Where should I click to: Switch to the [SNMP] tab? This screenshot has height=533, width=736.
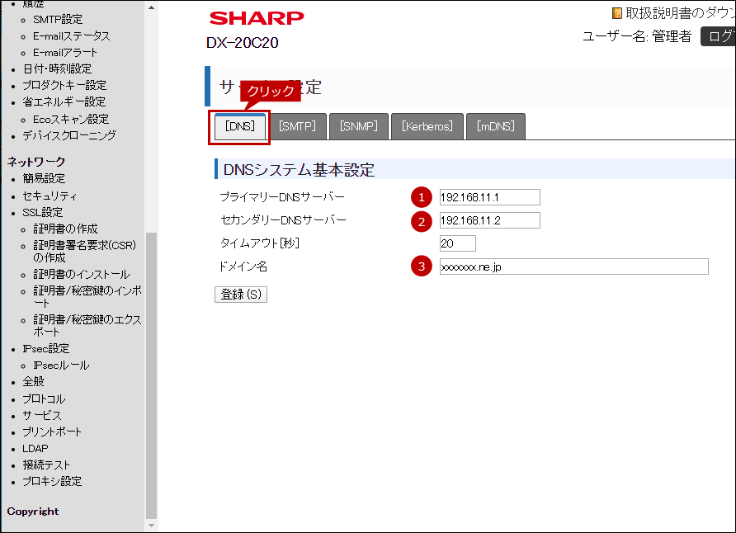click(359, 126)
